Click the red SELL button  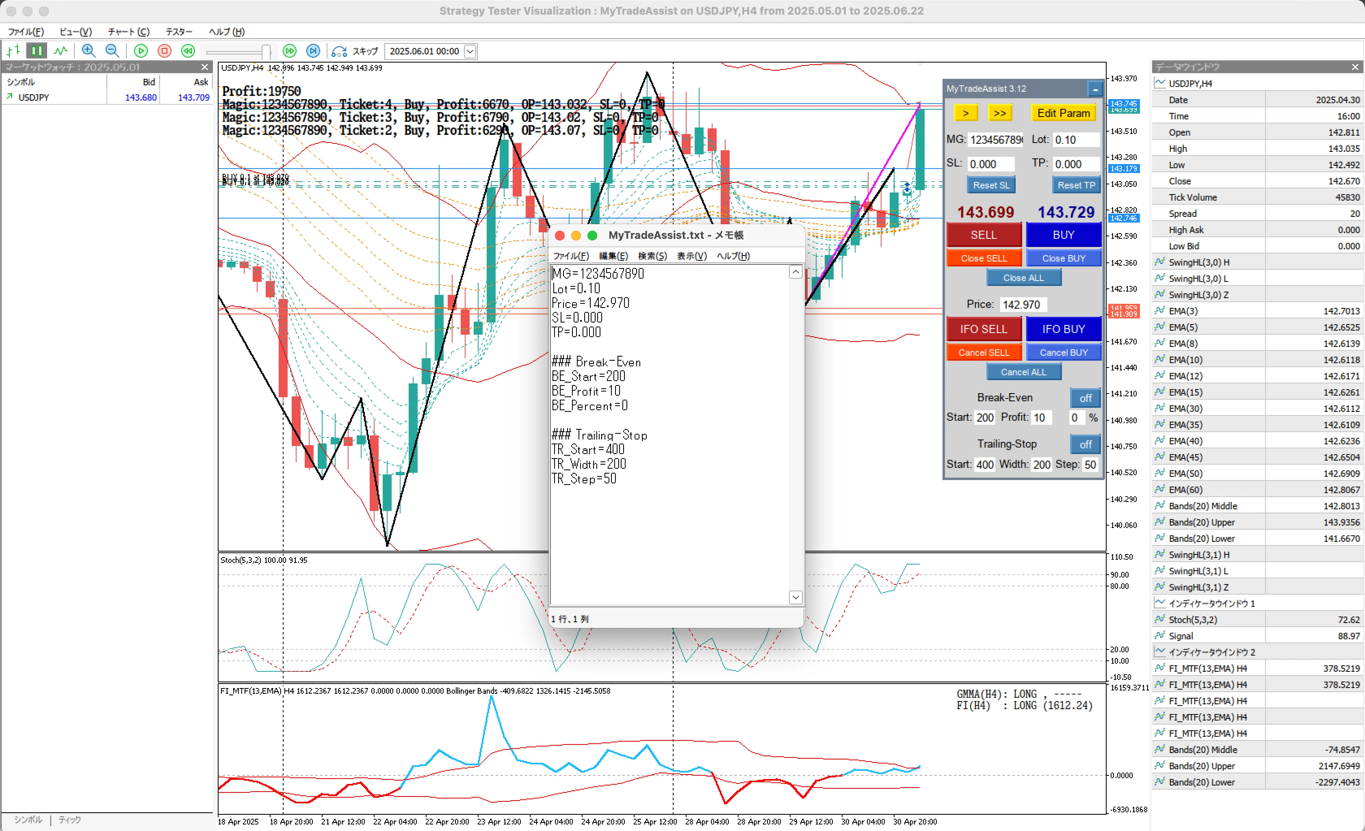click(984, 235)
